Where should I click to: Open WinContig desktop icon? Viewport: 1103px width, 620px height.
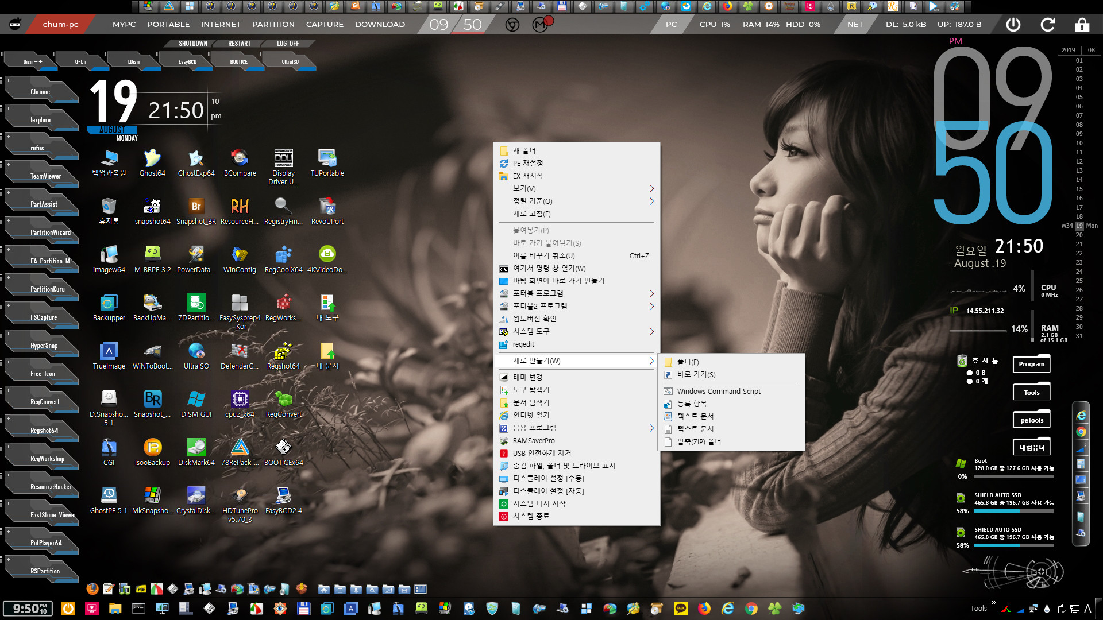tap(240, 259)
